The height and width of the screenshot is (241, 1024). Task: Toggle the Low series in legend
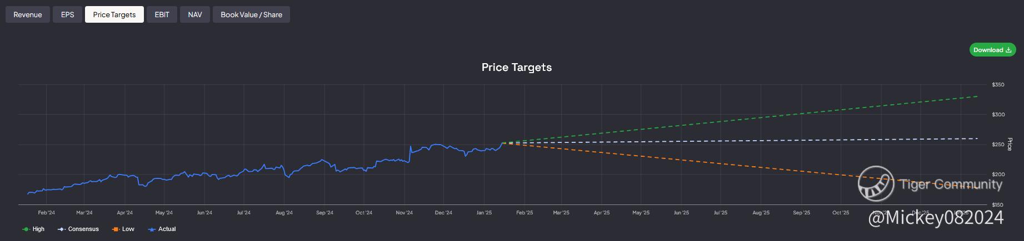[x=128, y=229]
